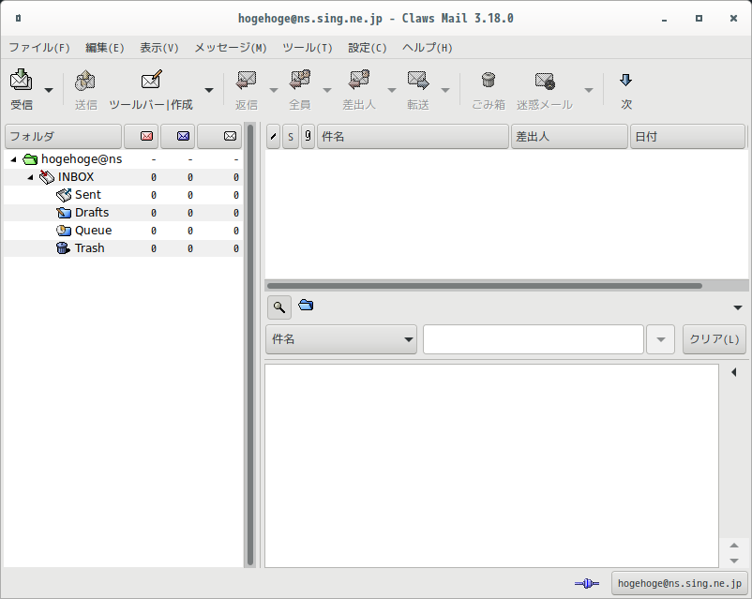752x599 pixels.
Task: Click the quick search text field
Action: click(x=534, y=339)
